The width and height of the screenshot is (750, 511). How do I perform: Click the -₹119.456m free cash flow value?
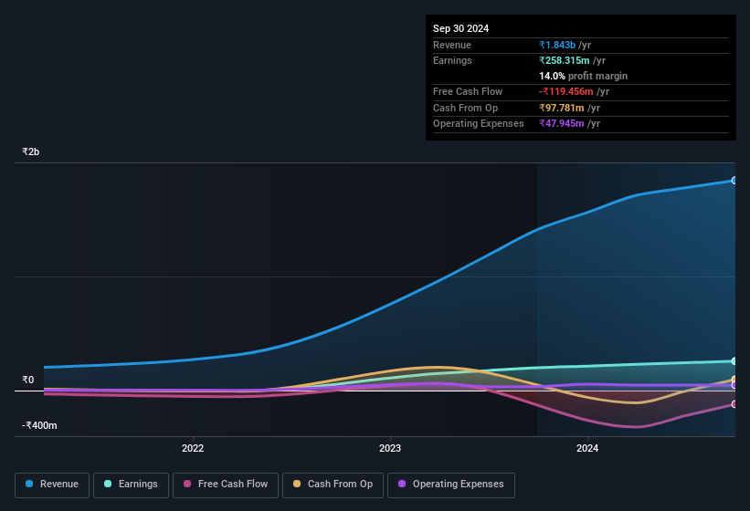pos(566,91)
